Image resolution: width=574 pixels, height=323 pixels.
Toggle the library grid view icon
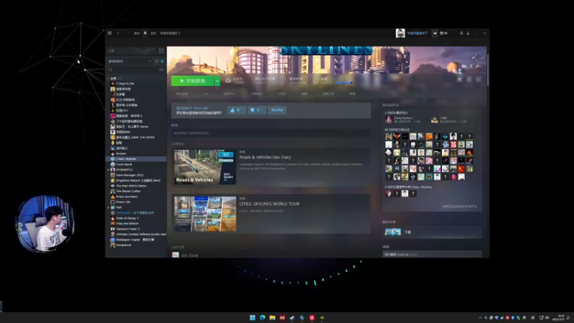[x=161, y=51]
